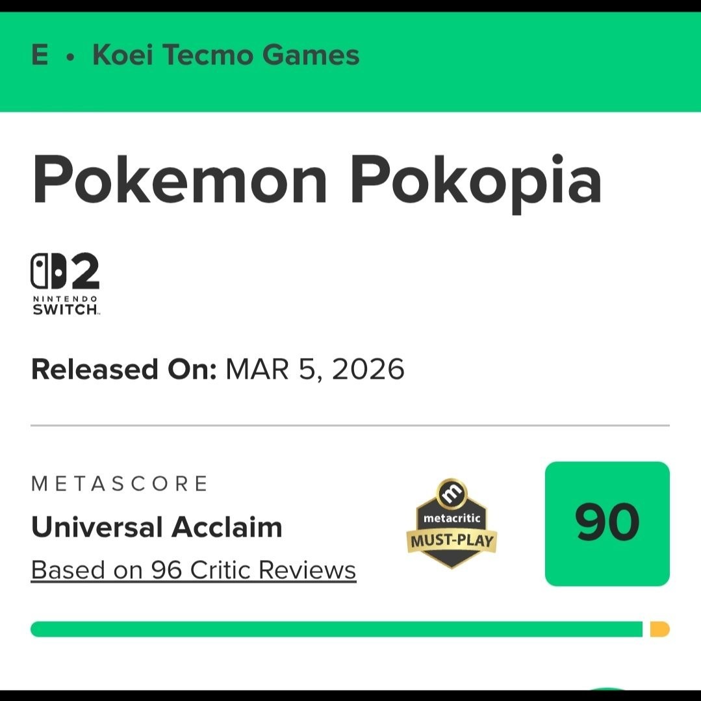Click the divider line below the release date

tap(351, 425)
